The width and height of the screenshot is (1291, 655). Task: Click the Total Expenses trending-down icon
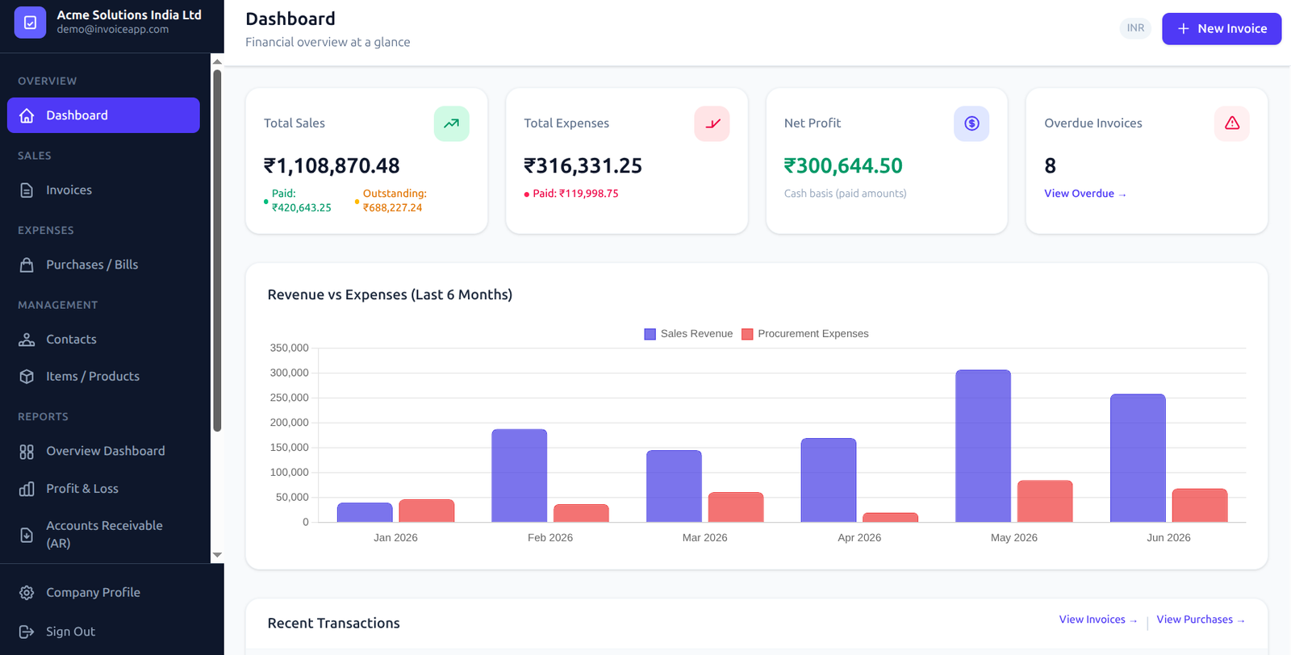coord(712,123)
